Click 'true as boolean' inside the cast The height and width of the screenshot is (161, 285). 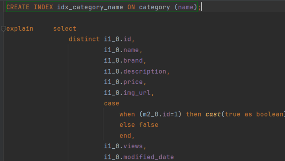point(254,114)
